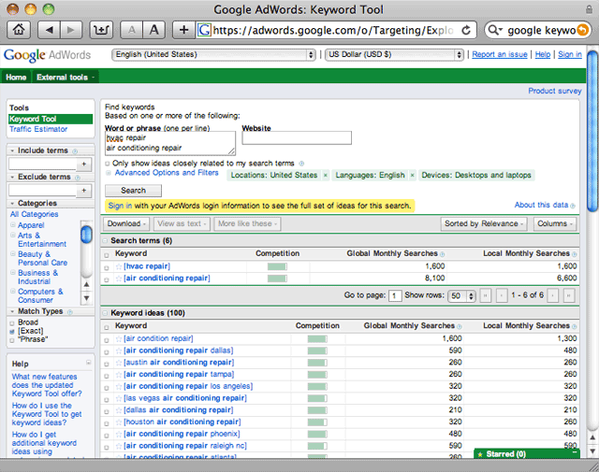Check Only show ideas closely related option
This screenshot has width=599, height=472.
coord(108,164)
